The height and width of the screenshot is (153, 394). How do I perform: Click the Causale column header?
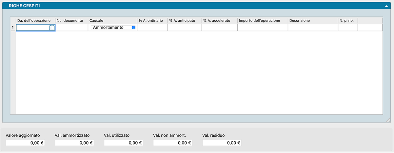coord(112,21)
